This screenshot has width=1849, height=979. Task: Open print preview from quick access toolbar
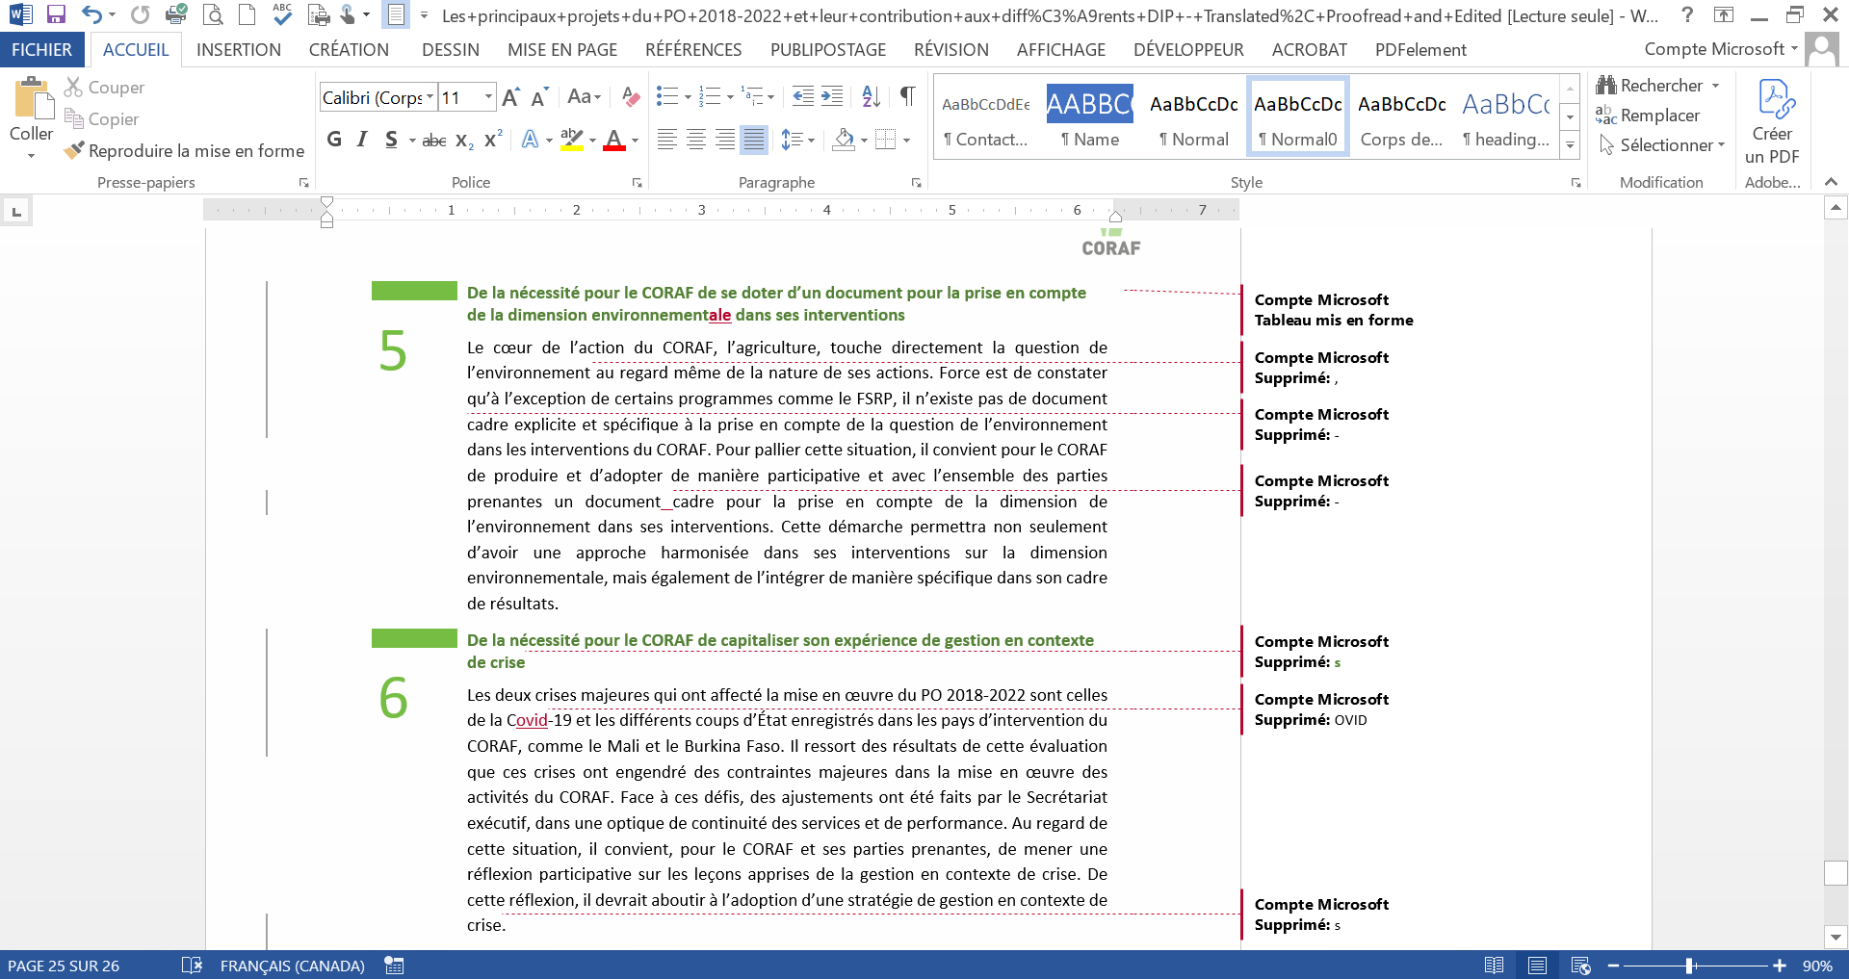(x=213, y=14)
